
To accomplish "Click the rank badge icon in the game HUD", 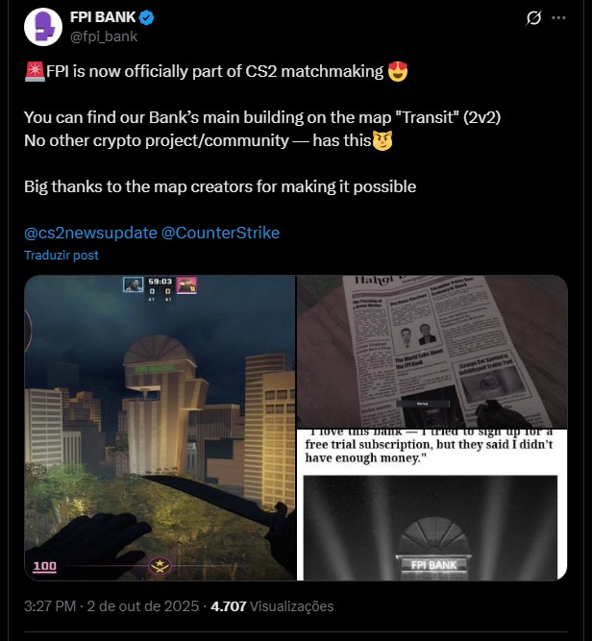I will (x=160, y=566).
